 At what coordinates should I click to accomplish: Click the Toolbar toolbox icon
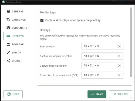tap(8, 44)
